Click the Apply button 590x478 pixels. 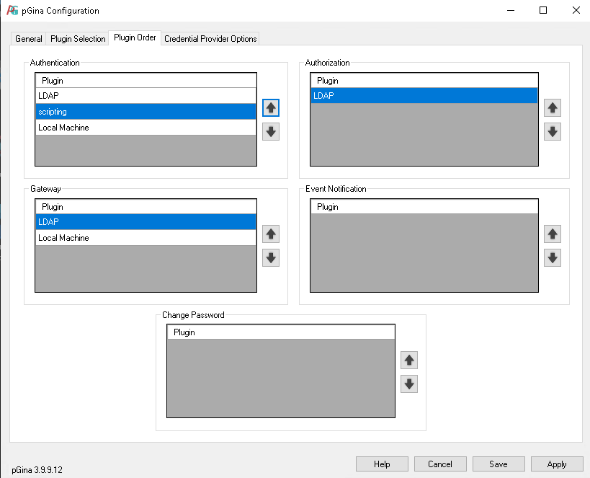click(557, 464)
